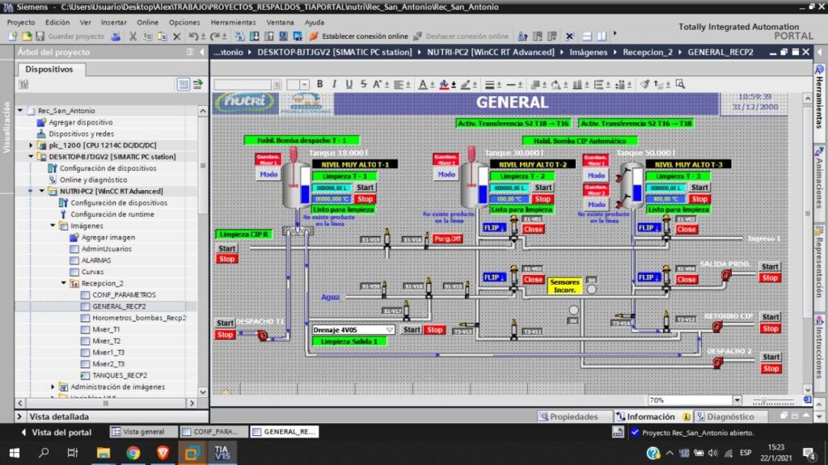
Task: Click the Purg.Off button
Action: click(447, 239)
